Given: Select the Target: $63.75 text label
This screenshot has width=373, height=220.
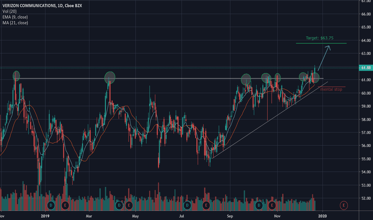Looking at the screenshot, I should coord(319,38).
